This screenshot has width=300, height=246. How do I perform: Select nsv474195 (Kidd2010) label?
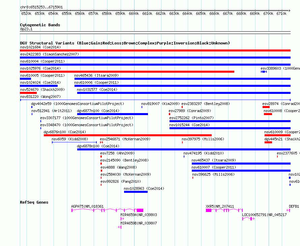click(x=204, y=153)
